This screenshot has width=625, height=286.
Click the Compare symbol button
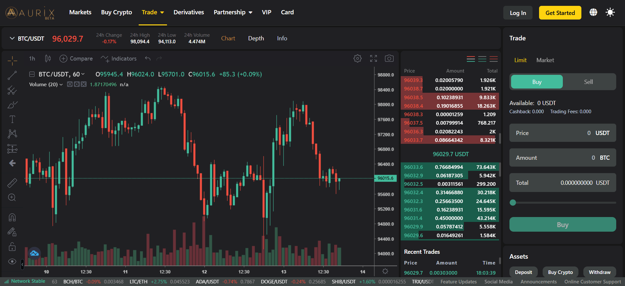click(76, 59)
